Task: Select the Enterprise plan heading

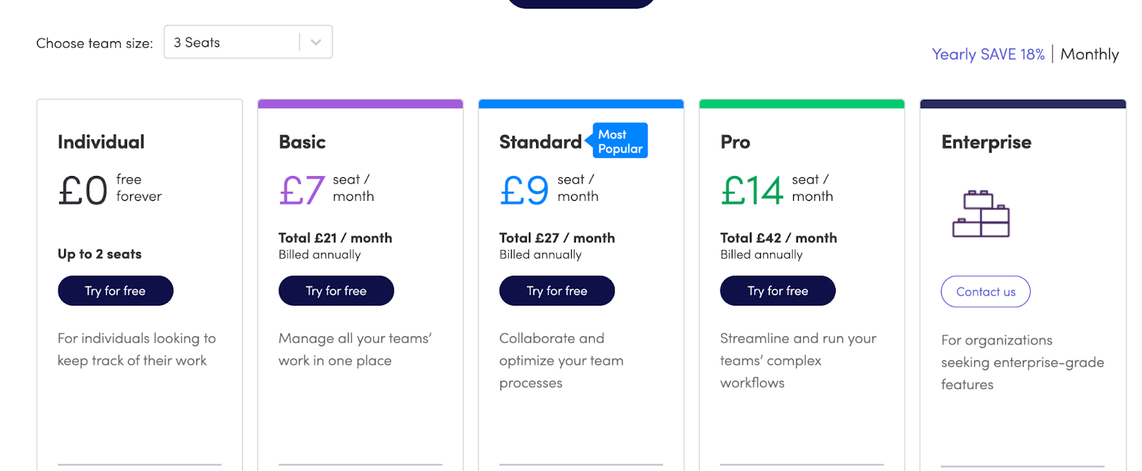Action: [986, 142]
